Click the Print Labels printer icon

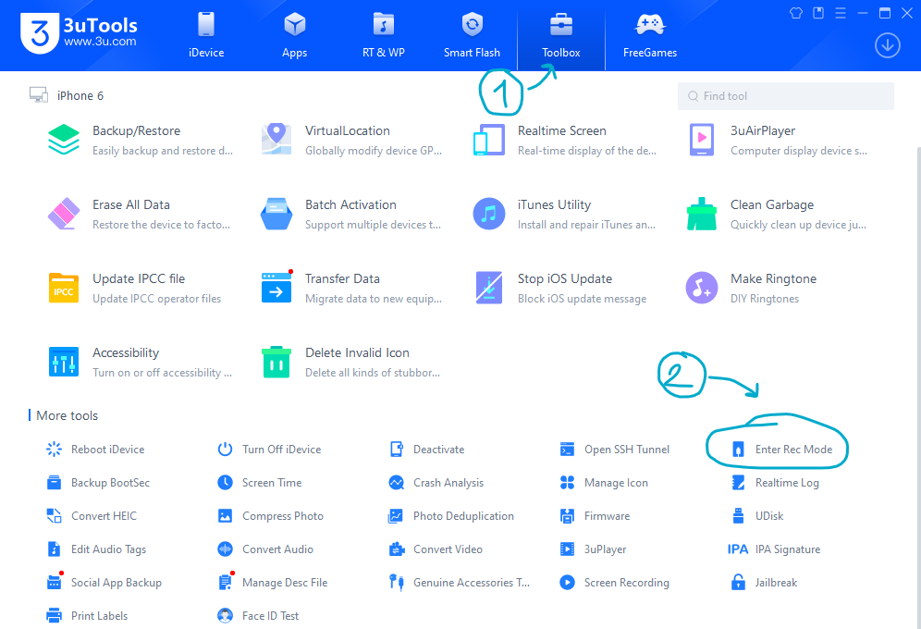[x=54, y=615]
